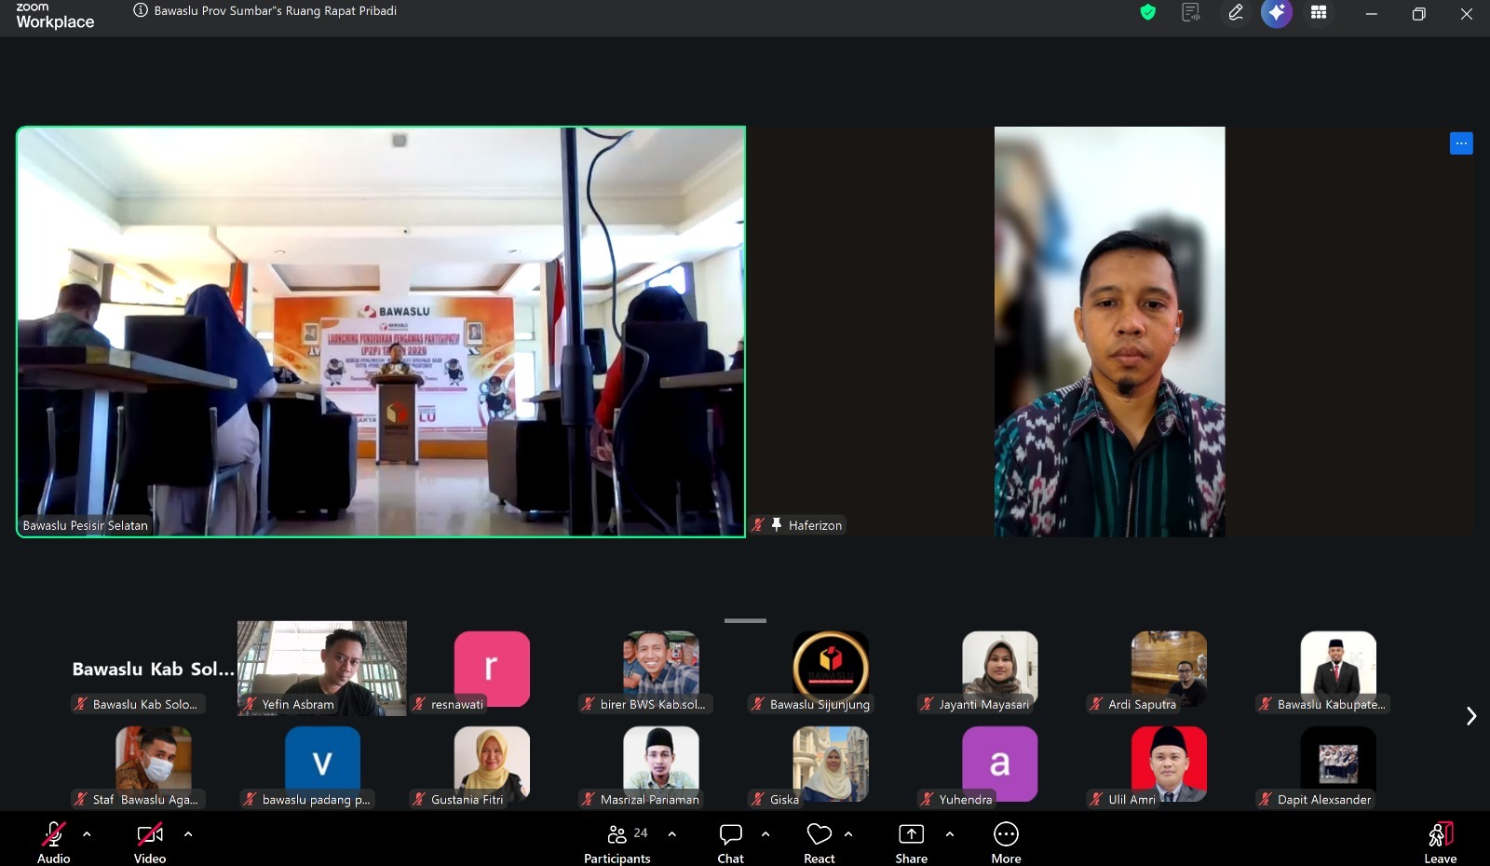Start camera with the Video button
The width and height of the screenshot is (1490, 866).
point(150,842)
